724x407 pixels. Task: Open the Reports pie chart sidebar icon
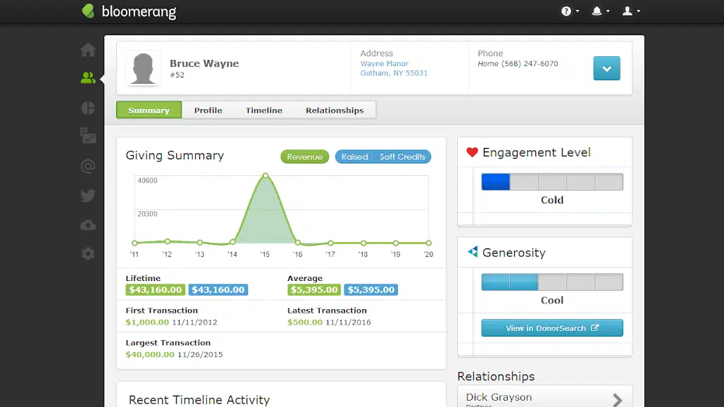(88, 108)
